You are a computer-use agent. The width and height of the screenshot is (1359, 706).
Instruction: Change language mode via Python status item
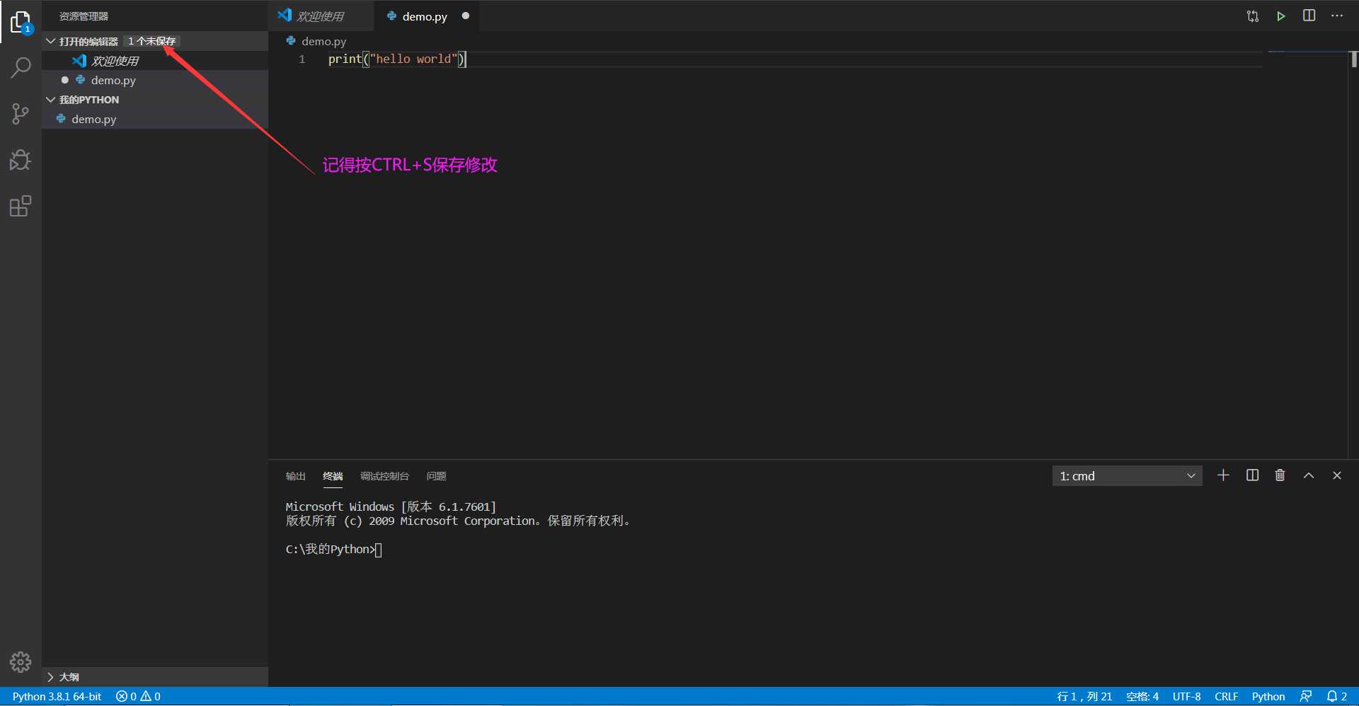tap(1268, 697)
